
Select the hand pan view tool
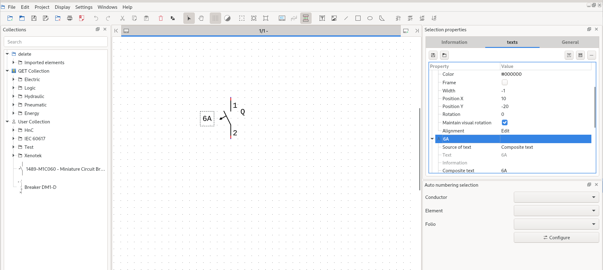coord(201,18)
